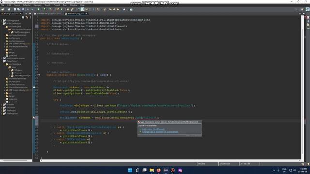Open the Windows Start menu
The image size is (310, 174).
[x=130, y=170]
